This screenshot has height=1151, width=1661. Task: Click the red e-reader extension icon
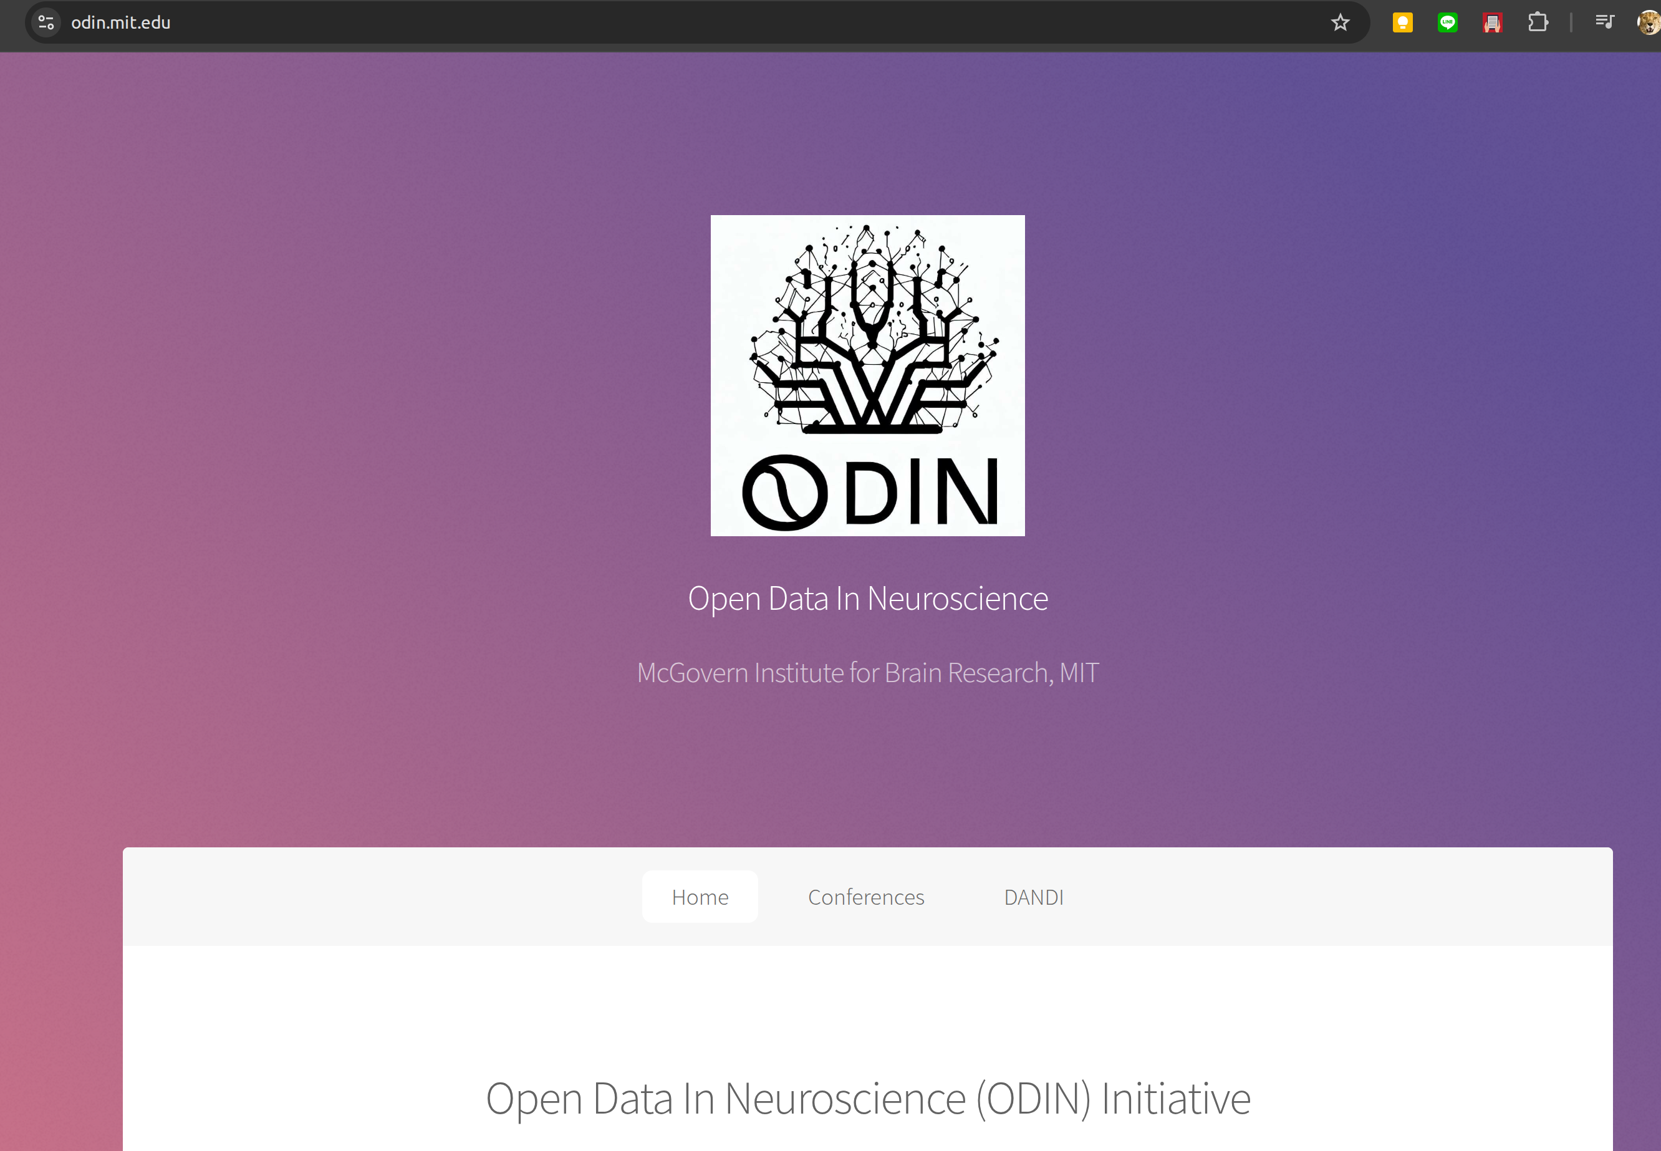[x=1492, y=22]
